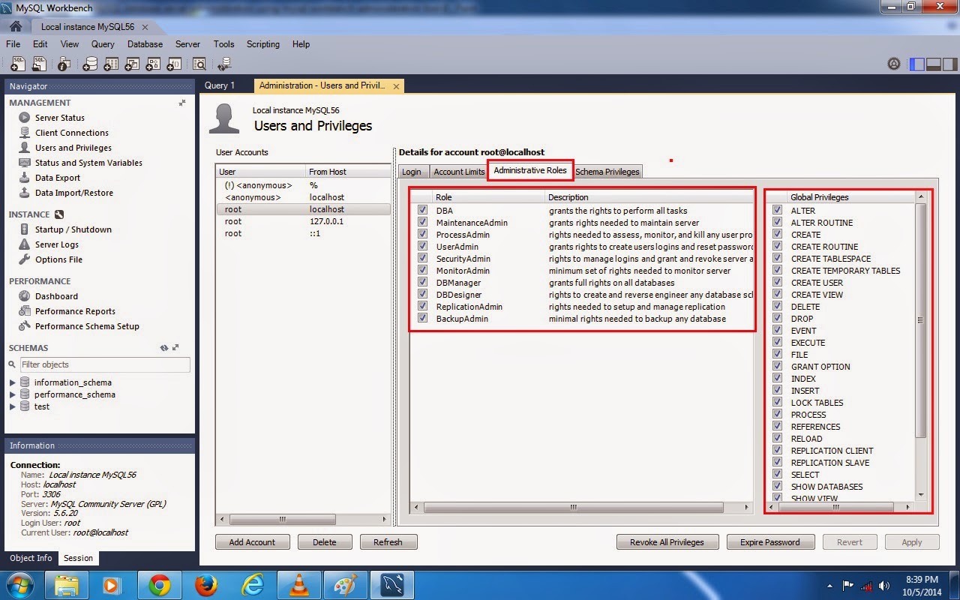This screenshot has width=960, height=600.
Task: Create new view toolbar icon
Action: pyautogui.click(x=131, y=64)
